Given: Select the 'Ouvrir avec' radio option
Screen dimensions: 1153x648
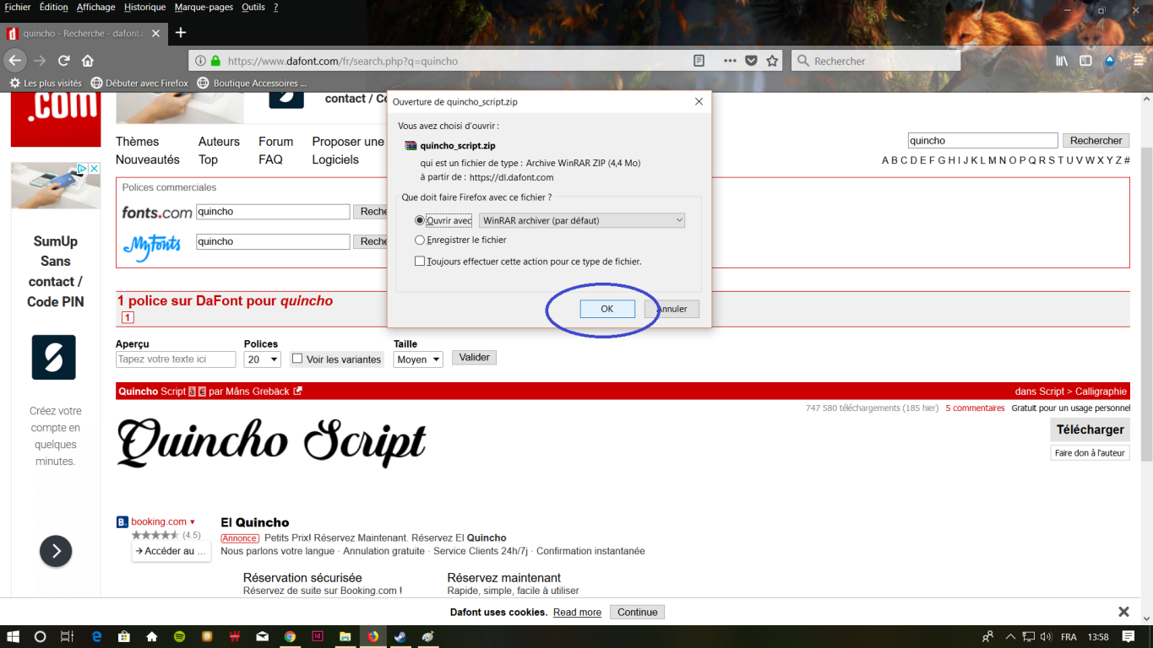Looking at the screenshot, I should click(420, 220).
